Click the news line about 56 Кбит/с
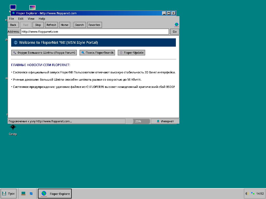This screenshot has width=266, height=199. 76,80
